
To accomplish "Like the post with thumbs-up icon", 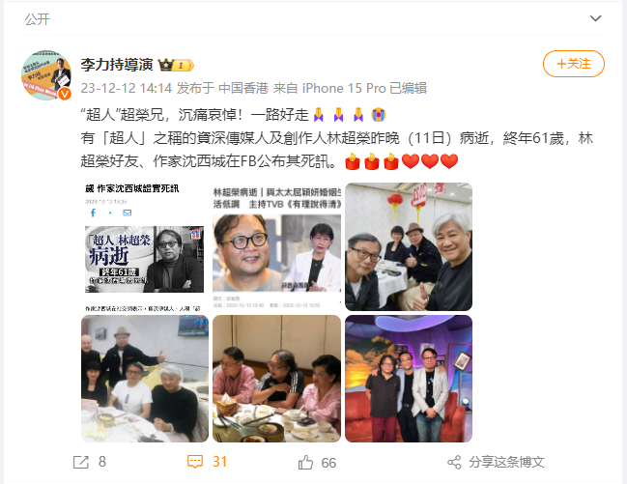I will (305, 463).
